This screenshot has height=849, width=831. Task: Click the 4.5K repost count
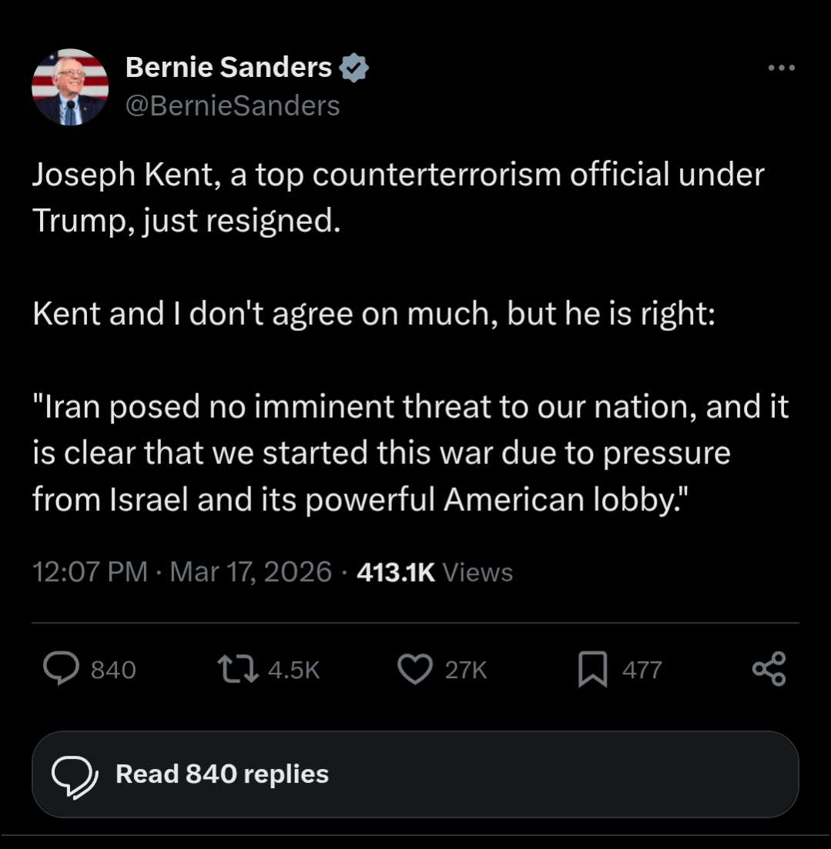(293, 670)
